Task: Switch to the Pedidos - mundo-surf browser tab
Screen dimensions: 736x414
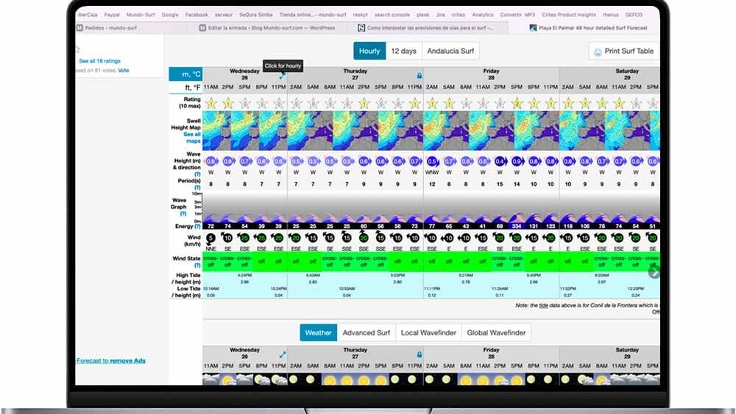Action: (110, 28)
